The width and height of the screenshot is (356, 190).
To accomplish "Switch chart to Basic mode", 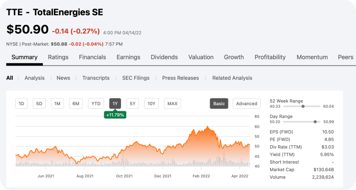I will click(x=219, y=104).
